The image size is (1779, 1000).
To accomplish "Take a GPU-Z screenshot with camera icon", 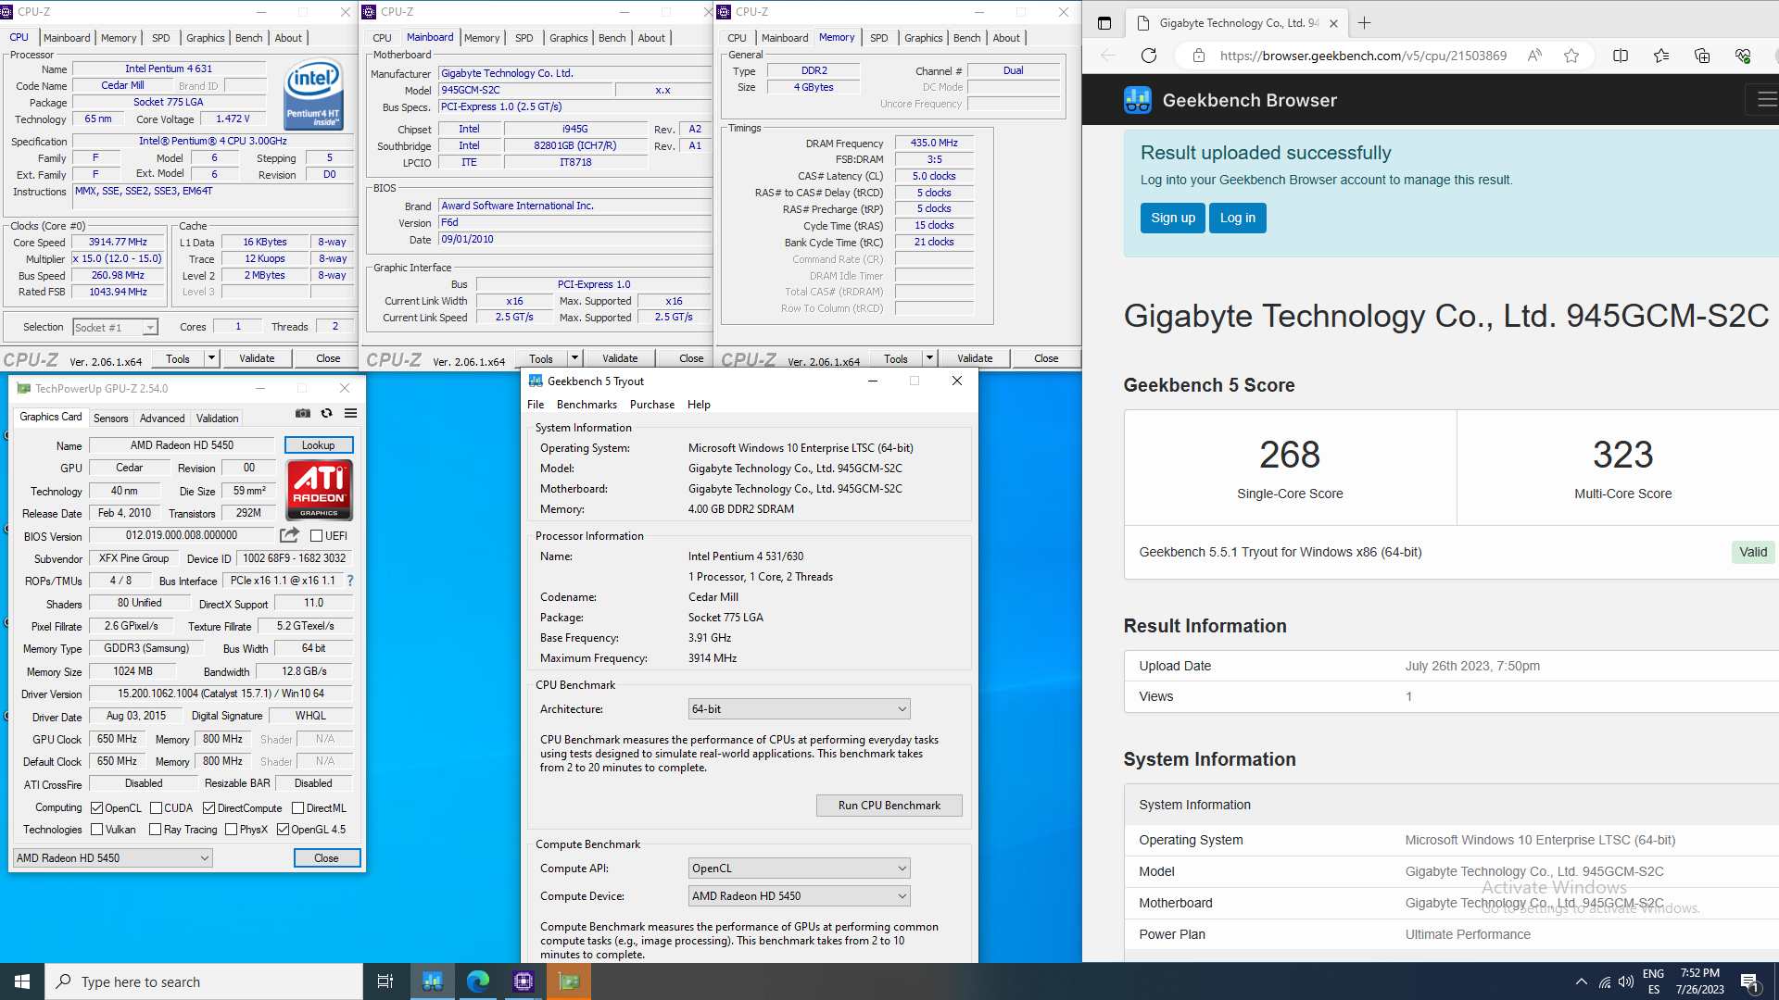I will tap(303, 414).
